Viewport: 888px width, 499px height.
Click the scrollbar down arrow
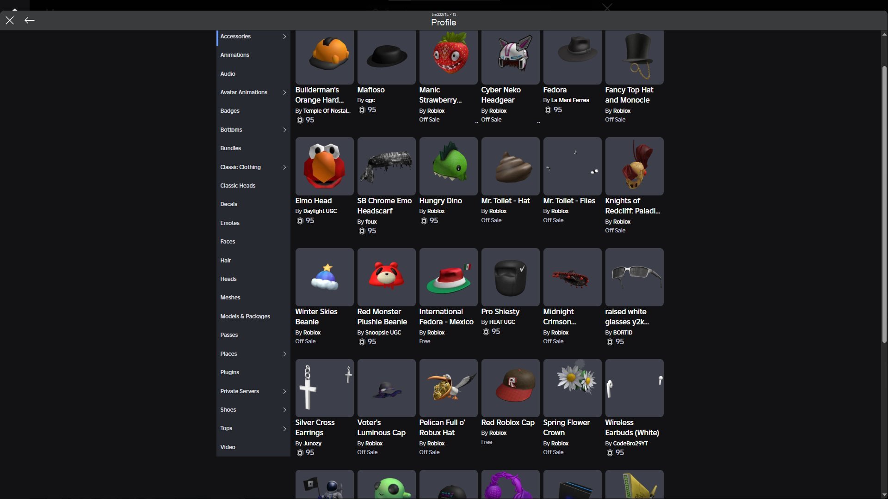point(884,495)
